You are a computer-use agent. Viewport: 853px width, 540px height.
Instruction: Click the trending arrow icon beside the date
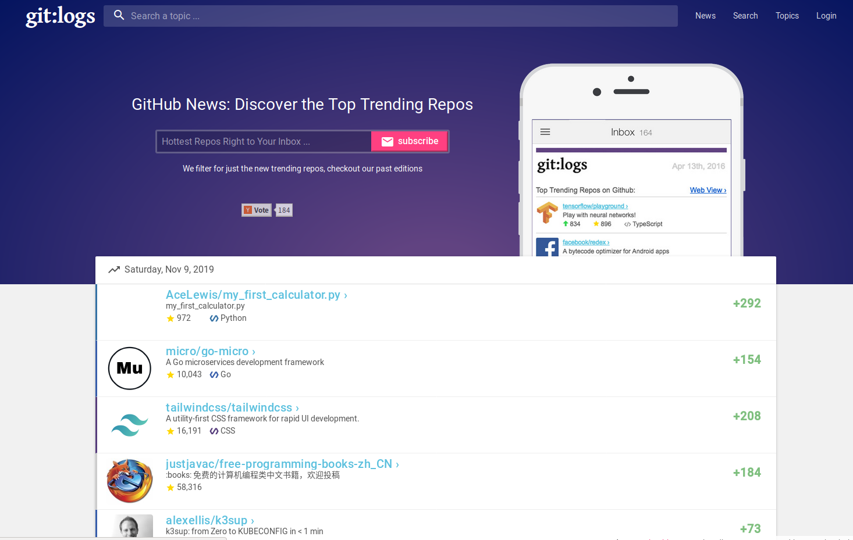(114, 270)
